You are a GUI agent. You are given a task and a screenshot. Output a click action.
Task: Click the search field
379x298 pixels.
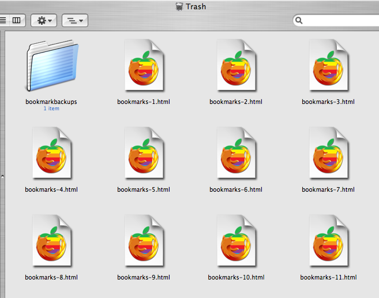(336, 20)
